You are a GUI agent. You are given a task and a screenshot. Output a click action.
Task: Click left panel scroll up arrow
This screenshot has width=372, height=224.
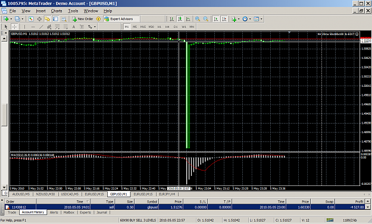click(4, 39)
